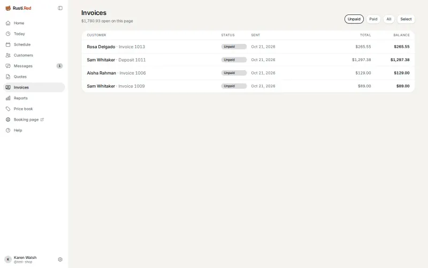Open Rosa Delgado Invoice 1013
428x268 pixels.
[x=248, y=47]
